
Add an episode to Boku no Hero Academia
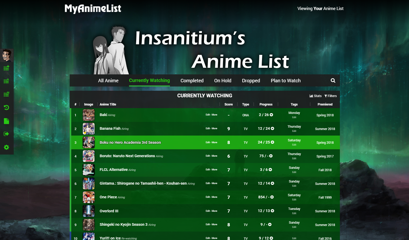click(272, 142)
